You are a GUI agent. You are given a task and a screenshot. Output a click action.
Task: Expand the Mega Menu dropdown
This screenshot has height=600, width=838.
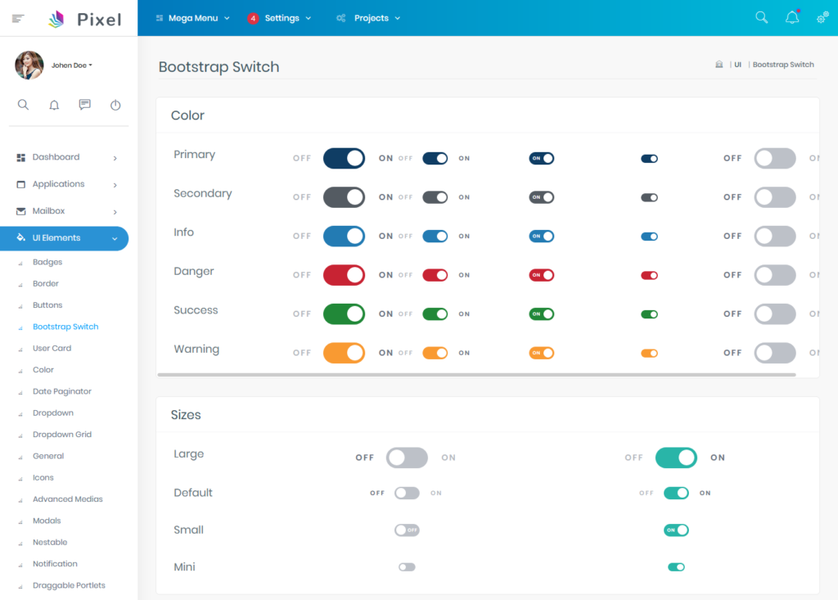[x=192, y=17]
